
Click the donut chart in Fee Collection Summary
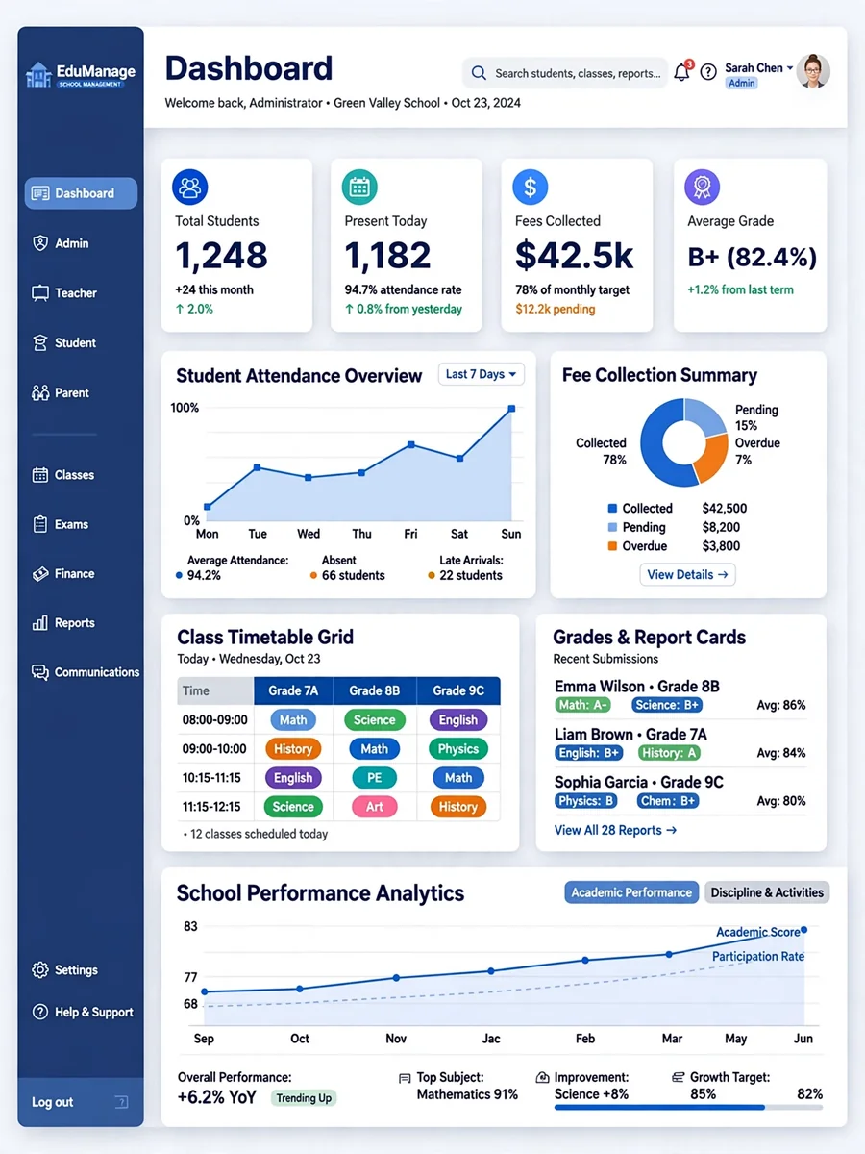(683, 442)
